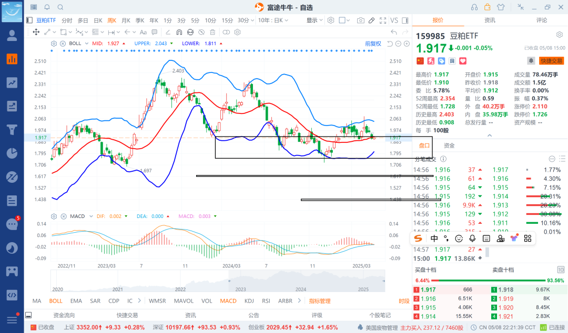
Task: Open the VS compare tool
Action: coord(394,20)
